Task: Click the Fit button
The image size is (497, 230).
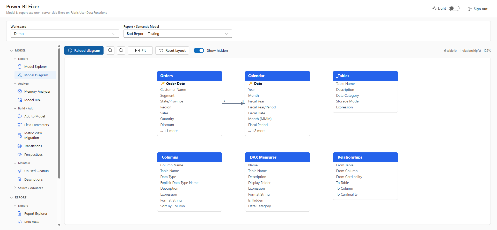Action: coord(140,50)
